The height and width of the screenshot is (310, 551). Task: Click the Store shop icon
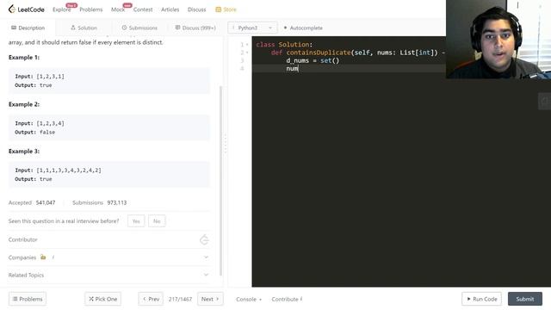218,9
